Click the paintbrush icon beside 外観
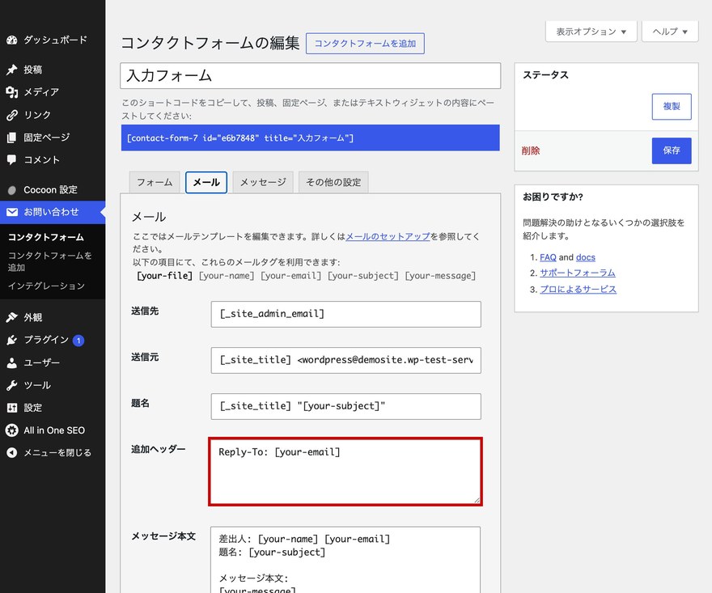 click(x=12, y=317)
